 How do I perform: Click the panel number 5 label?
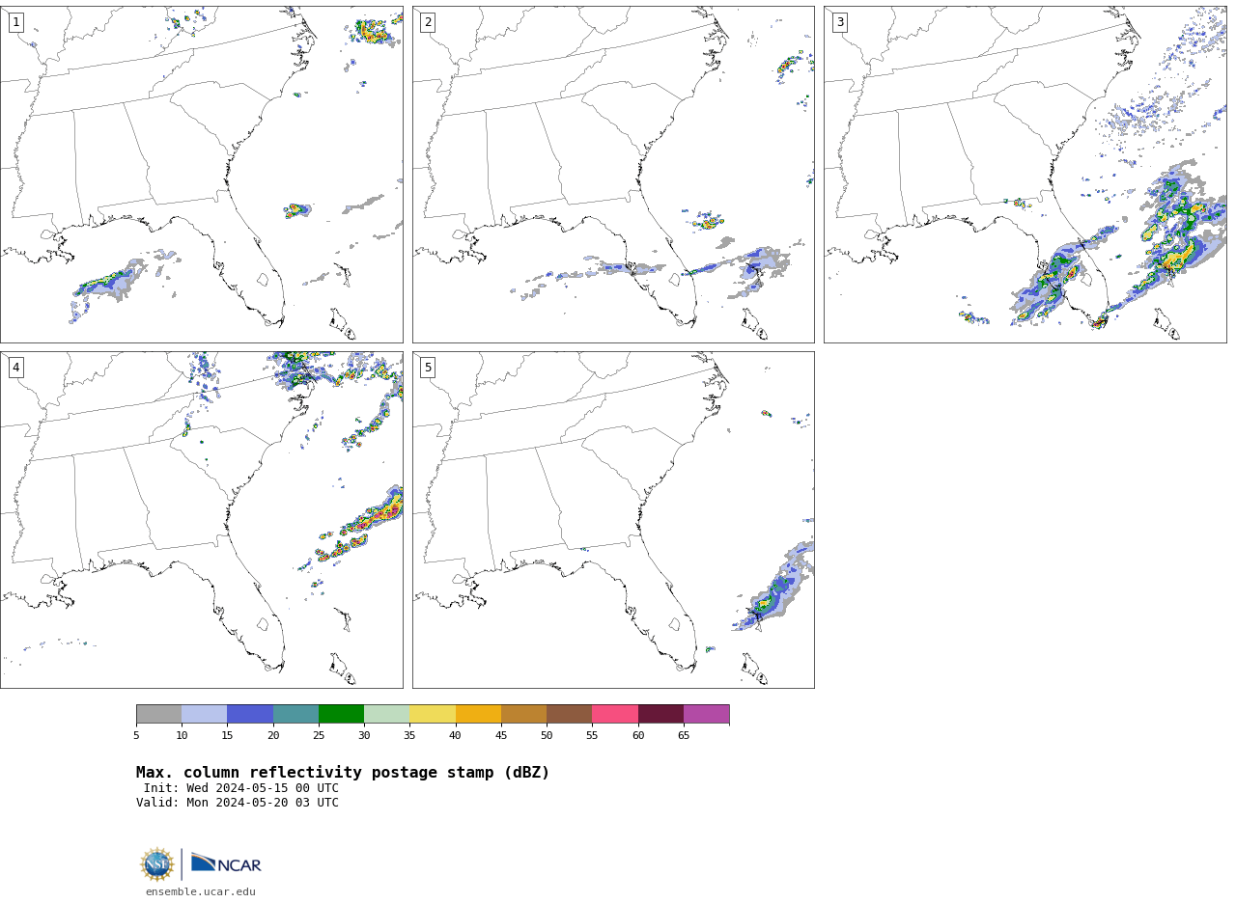[428, 368]
